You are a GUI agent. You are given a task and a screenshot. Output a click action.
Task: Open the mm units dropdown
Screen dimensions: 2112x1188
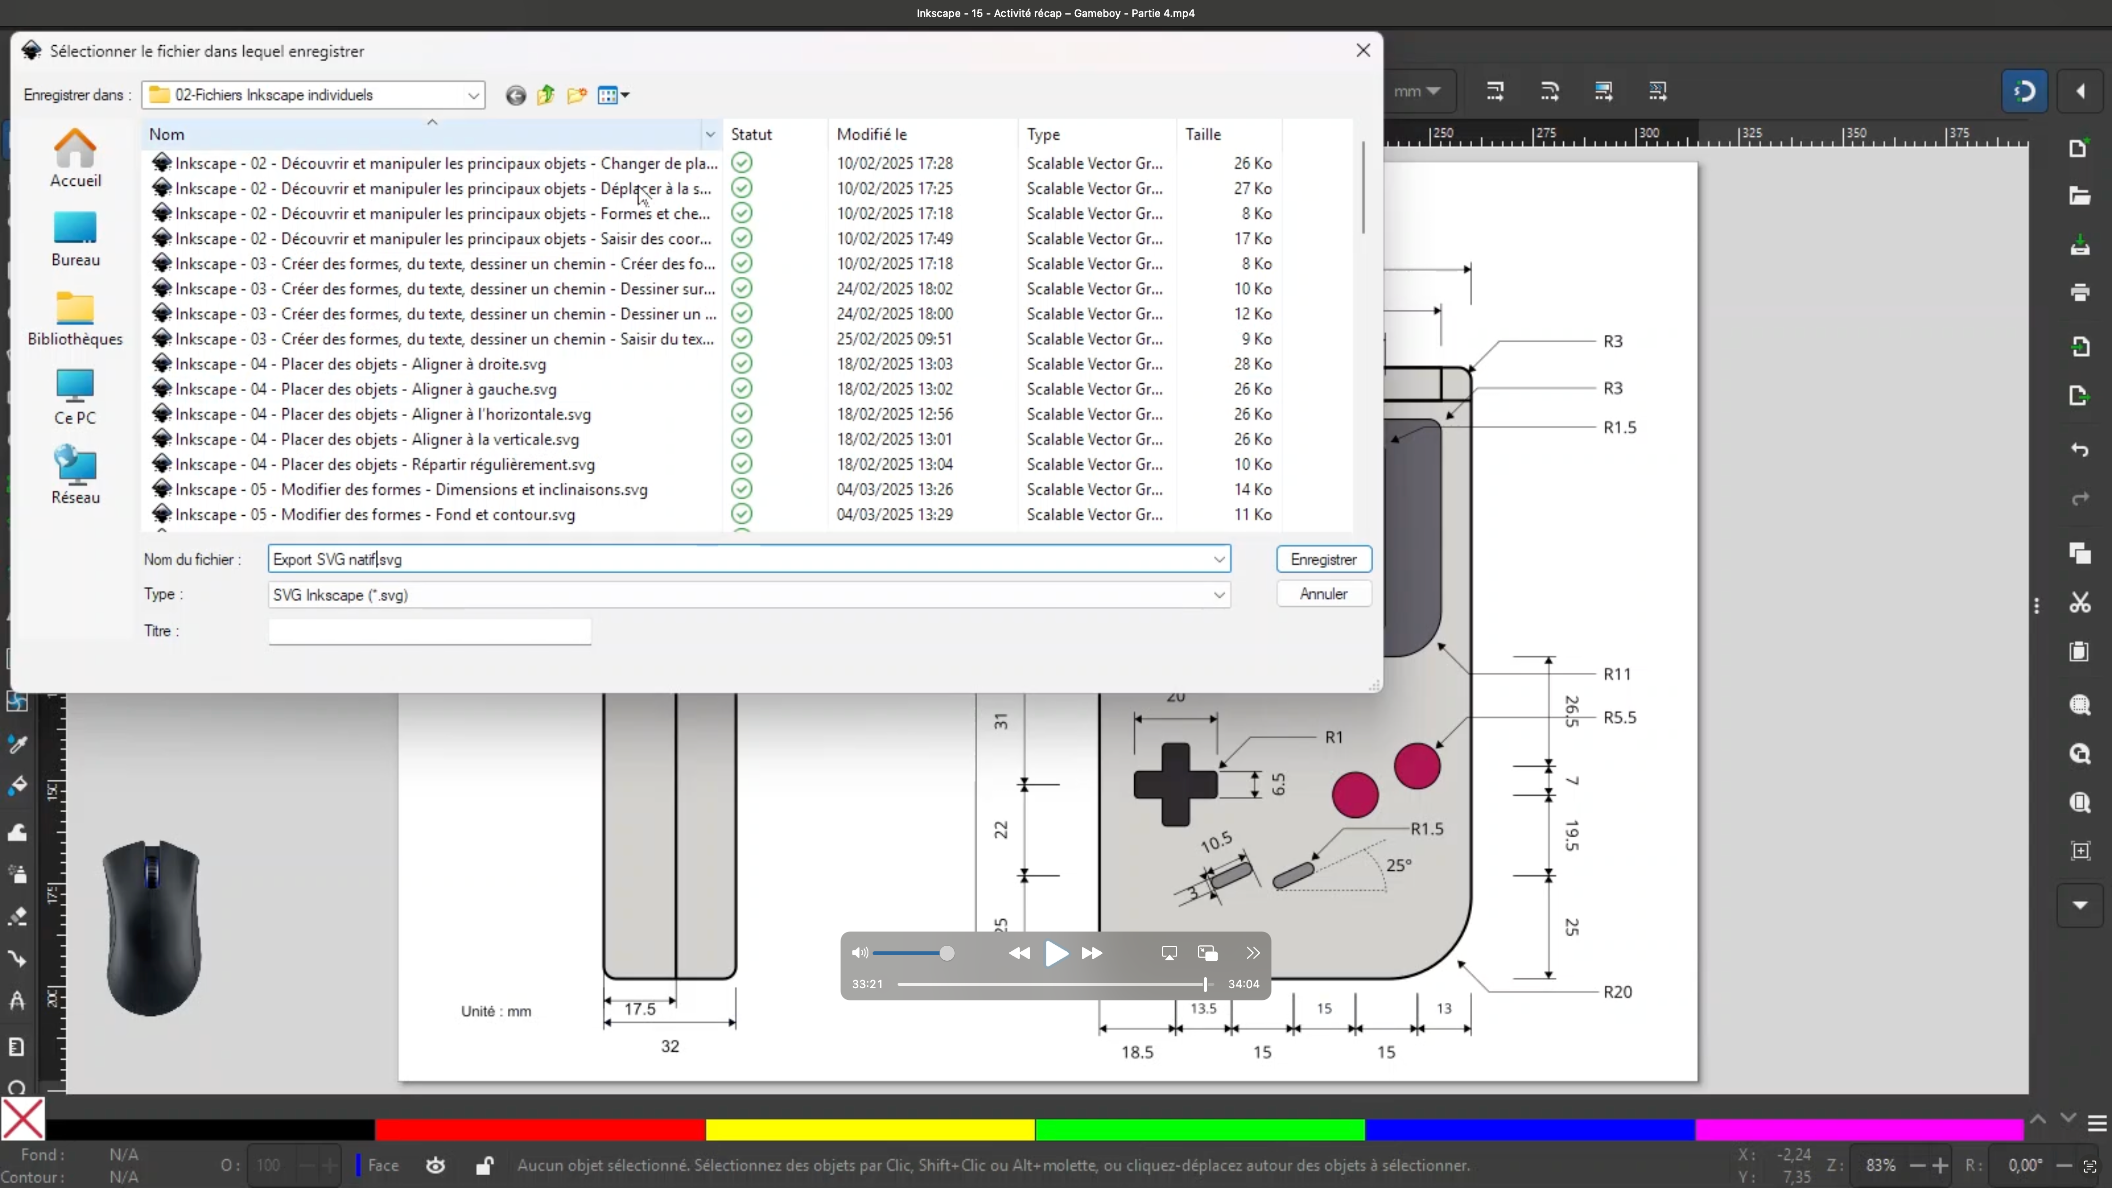[x=1418, y=91]
